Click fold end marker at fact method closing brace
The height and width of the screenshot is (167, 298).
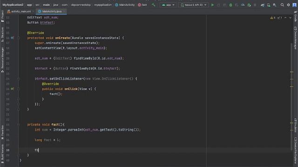click(19, 155)
